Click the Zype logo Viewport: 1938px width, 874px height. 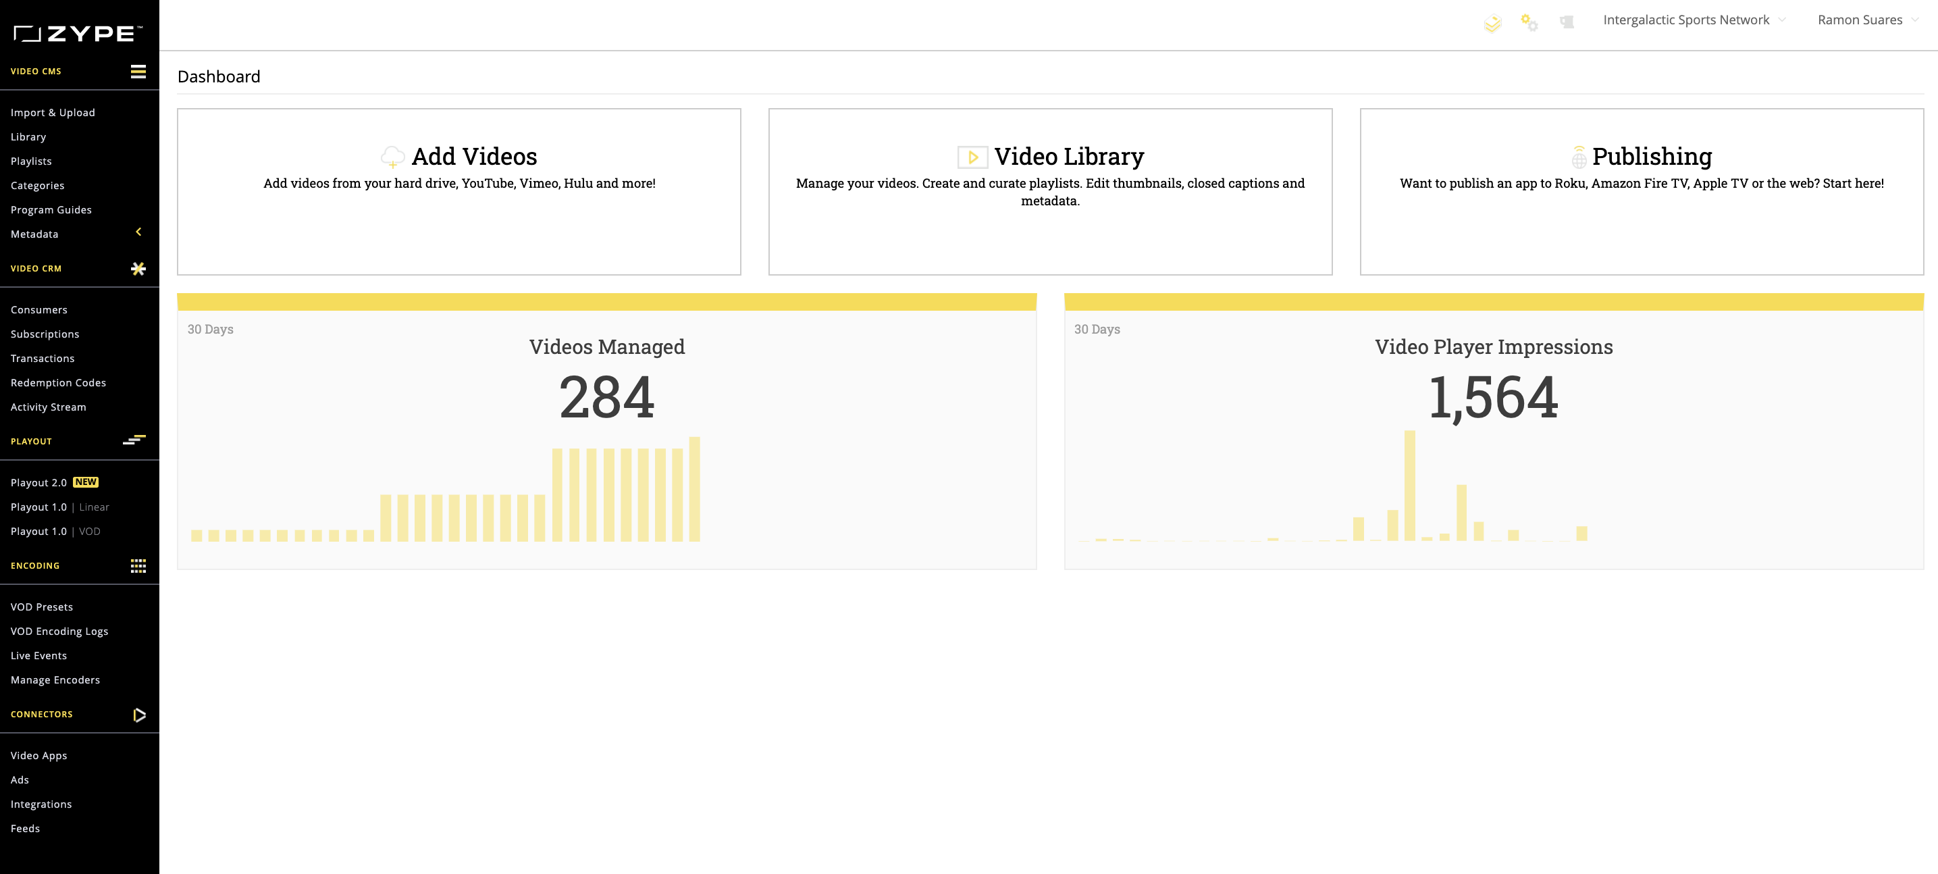pyautogui.click(x=78, y=33)
